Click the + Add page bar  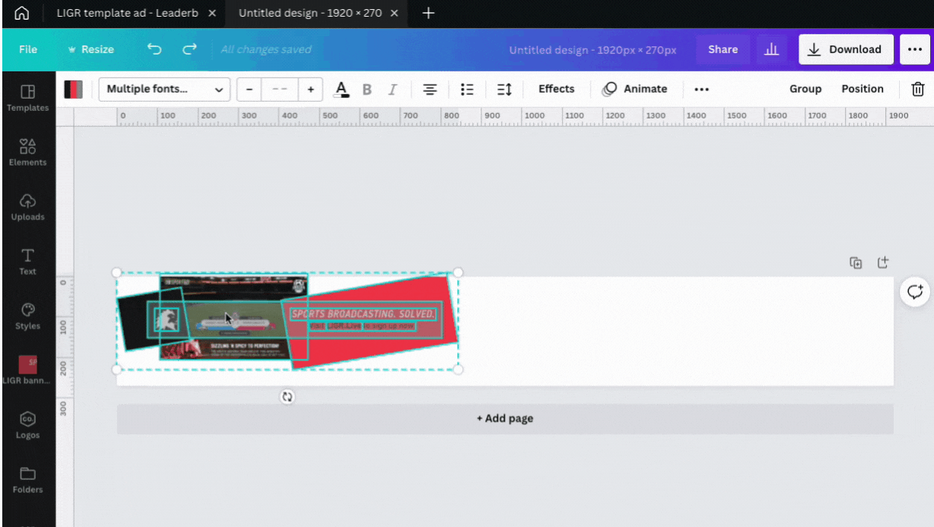click(505, 418)
